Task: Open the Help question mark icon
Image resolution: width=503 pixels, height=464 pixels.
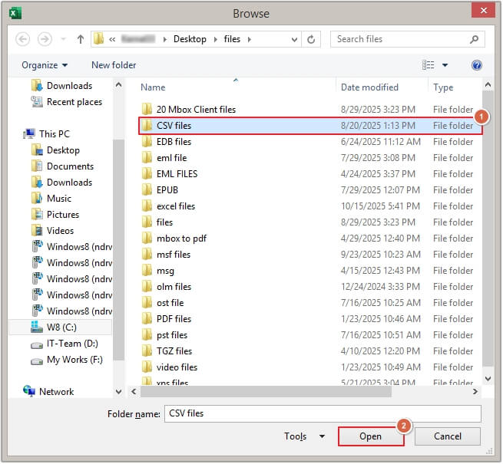Action: click(477, 65)
